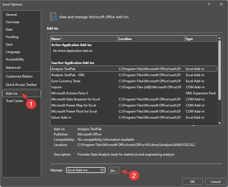Select Analysis ToolPak - VBA add-in
Image resolution: width=228 pixels, height=187 pixels.
134,75
